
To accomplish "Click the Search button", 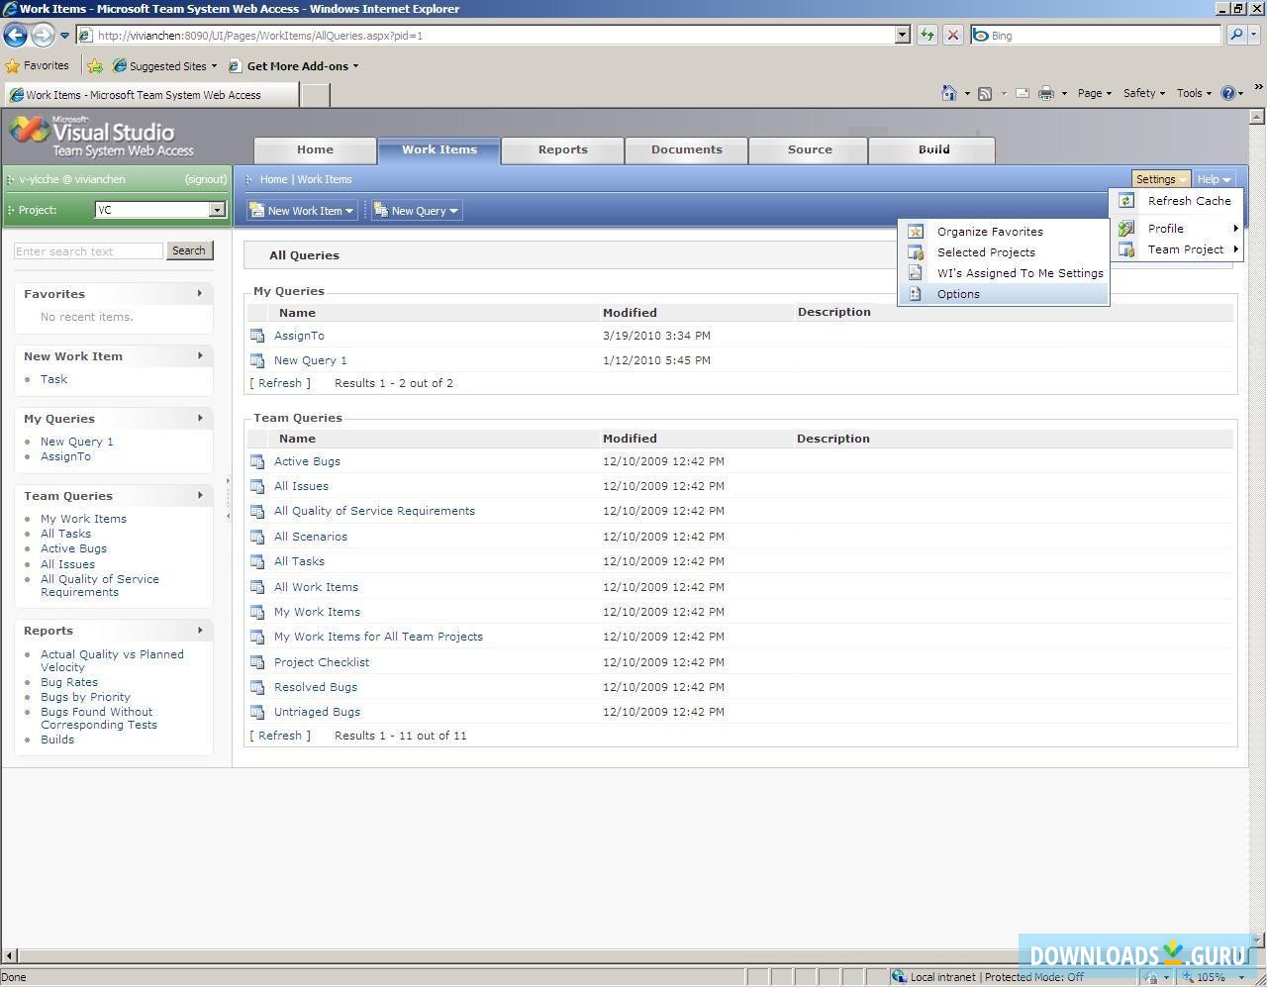I will coord(189,250).
